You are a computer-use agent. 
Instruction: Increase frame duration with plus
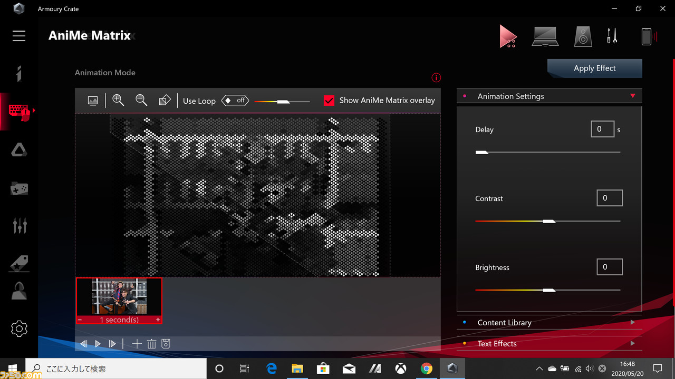click(158, 320)
